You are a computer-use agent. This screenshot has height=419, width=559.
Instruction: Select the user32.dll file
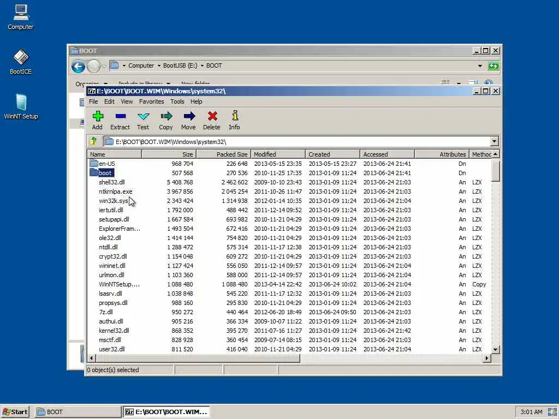[x=111, y=349]
